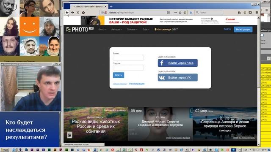Viewport: 271px width, 152px height.
Task: Open the Редкие виды животных России card
Action: (x=96, y=124)
